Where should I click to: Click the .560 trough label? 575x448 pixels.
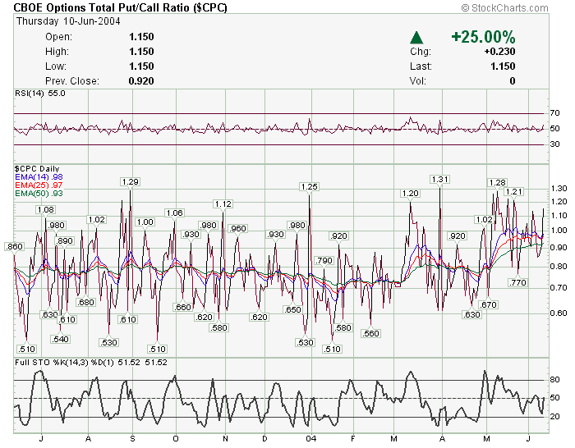tap(370, 334)
